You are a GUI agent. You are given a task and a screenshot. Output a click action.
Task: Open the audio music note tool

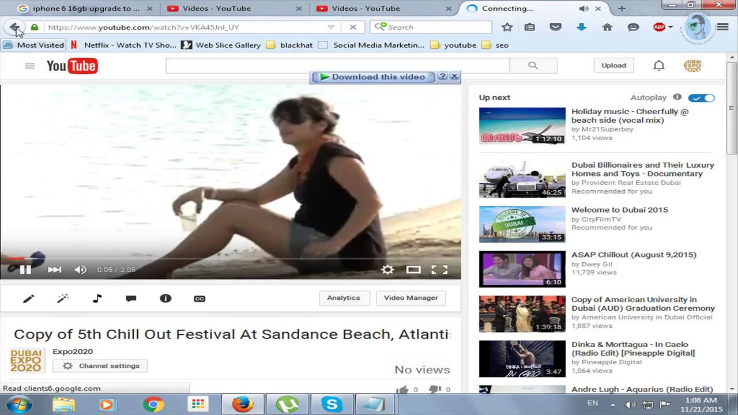pos(97,298)
